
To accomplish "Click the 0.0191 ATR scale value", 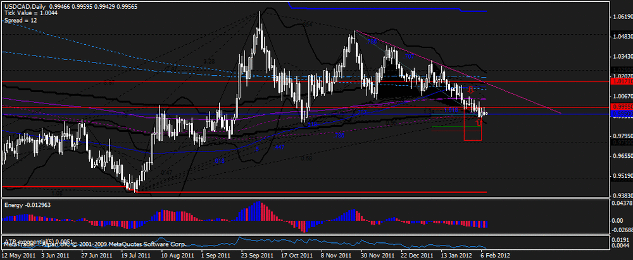I will [620, 239].
